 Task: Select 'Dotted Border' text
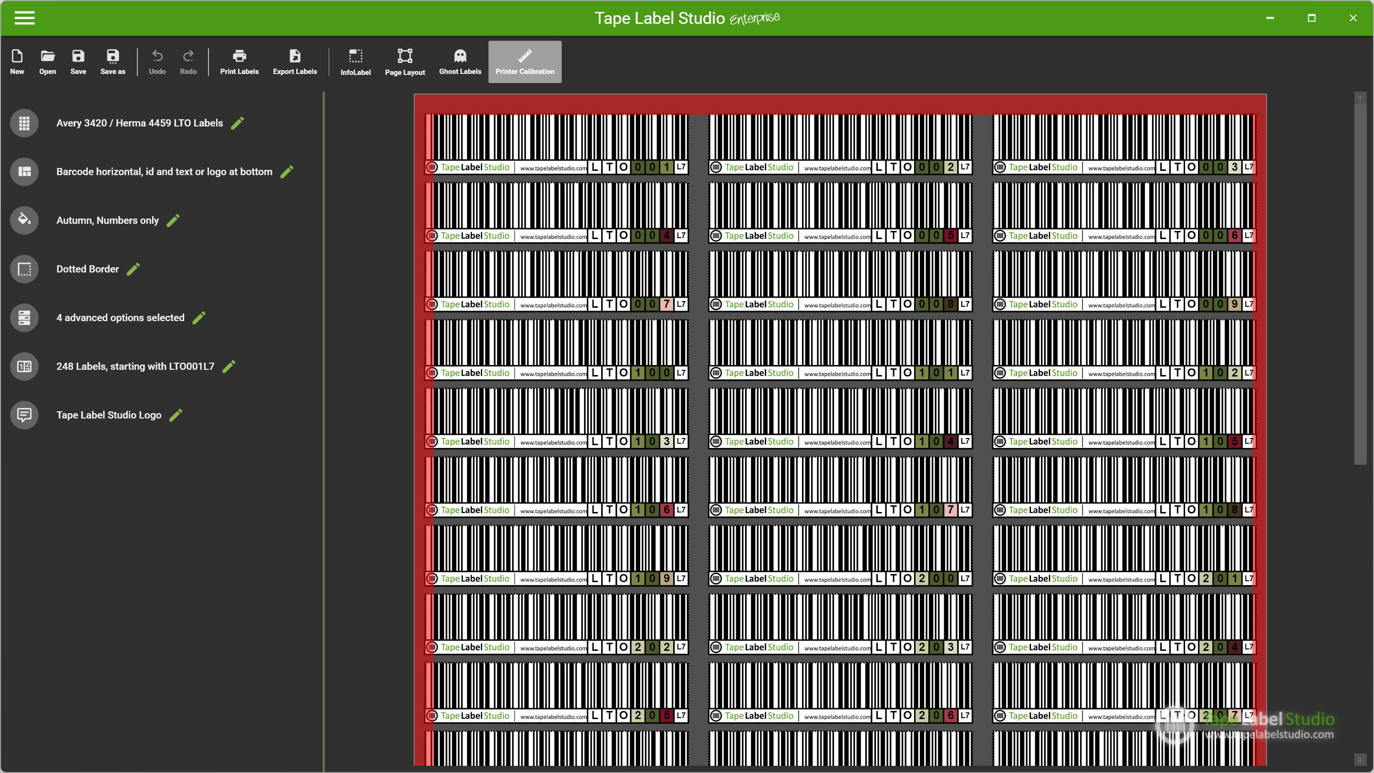(87, 269)
